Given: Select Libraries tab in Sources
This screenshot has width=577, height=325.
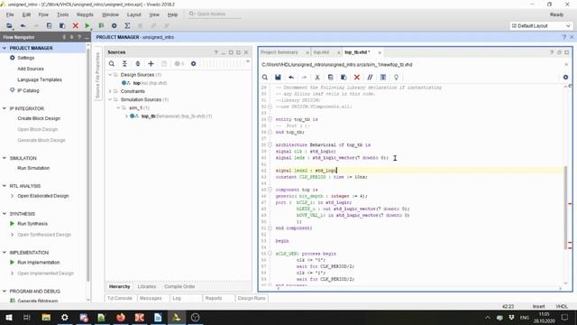Looking at the screenshot, I should (147, 287).
